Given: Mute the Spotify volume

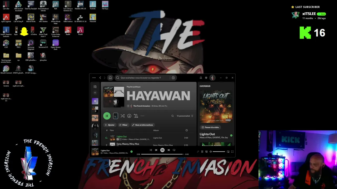Looking at the screenshot, I should (x=210, y=151).
